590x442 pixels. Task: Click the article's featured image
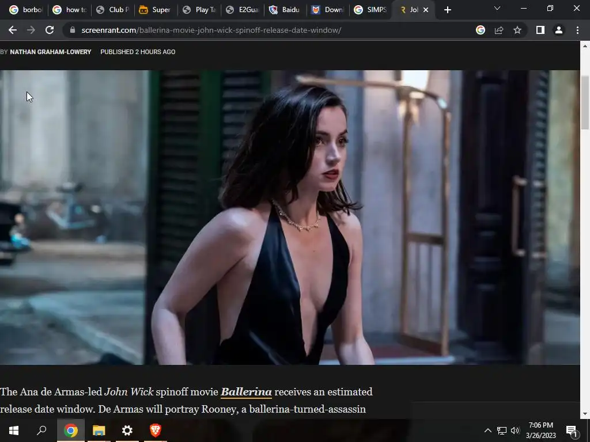pyautogui.click(x=290, y=217)
